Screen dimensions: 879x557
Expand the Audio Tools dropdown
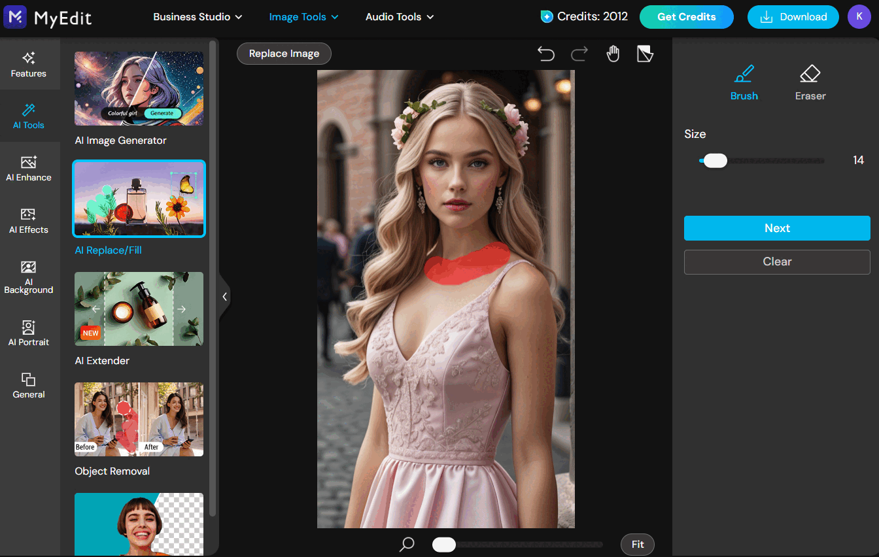[x=399, y=17]
